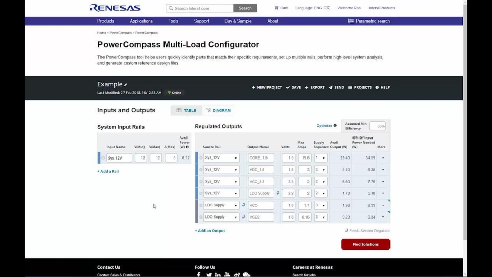
Task: Open Source Rail dropdown for VDD_1.8
Action: click(221, 170)
